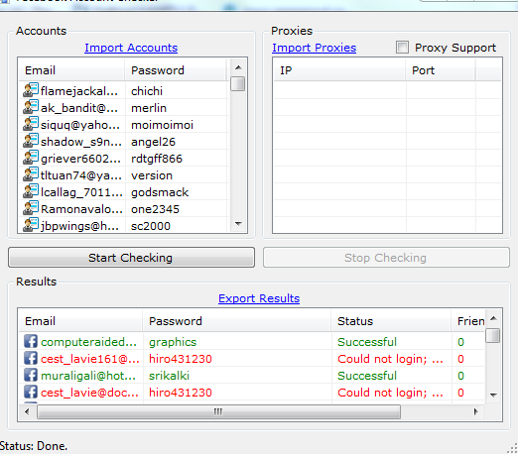The width and height of the screenshot is (518, 454).
Task: Click results list scroll down arrow
Action: [x=493, y=395]
